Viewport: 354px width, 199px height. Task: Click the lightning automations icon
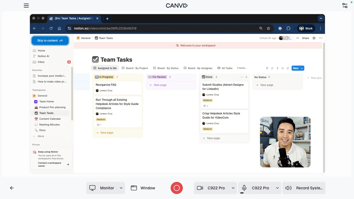point(277,68)
